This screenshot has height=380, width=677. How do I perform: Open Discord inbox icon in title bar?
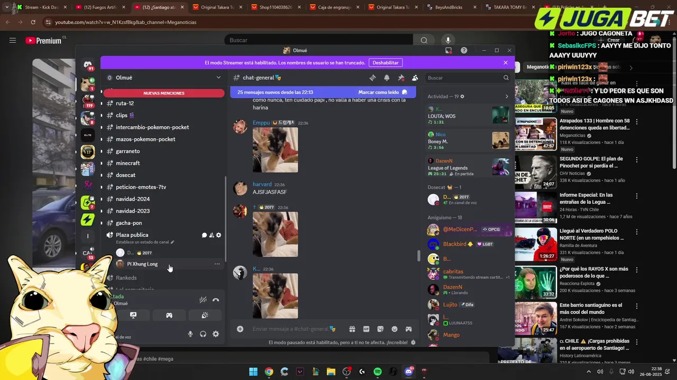click(x=449, y=51)
